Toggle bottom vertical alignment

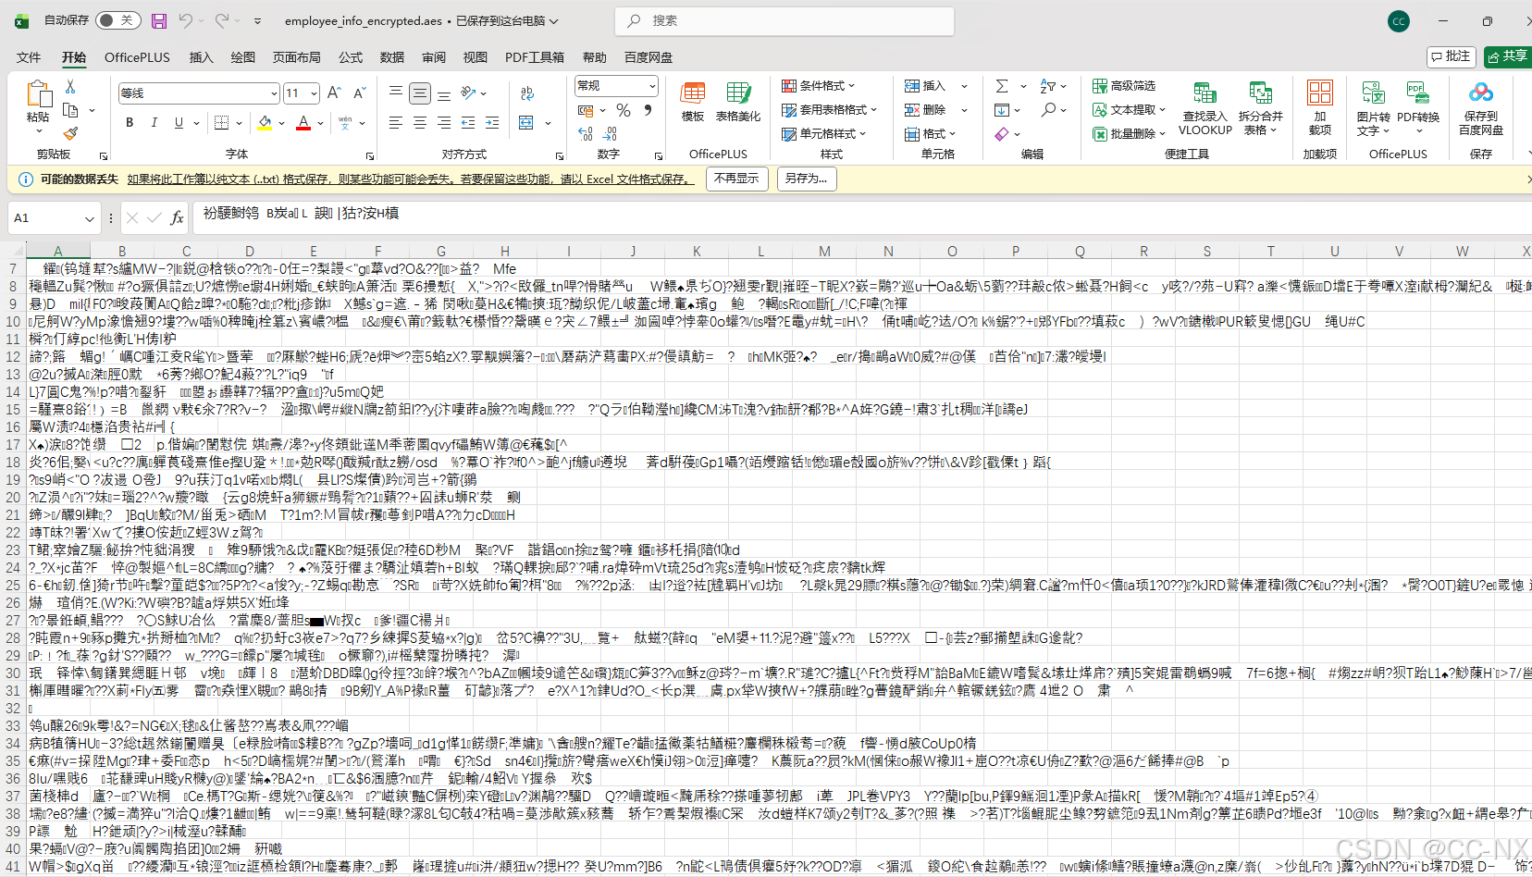click(x=444, y=93)
